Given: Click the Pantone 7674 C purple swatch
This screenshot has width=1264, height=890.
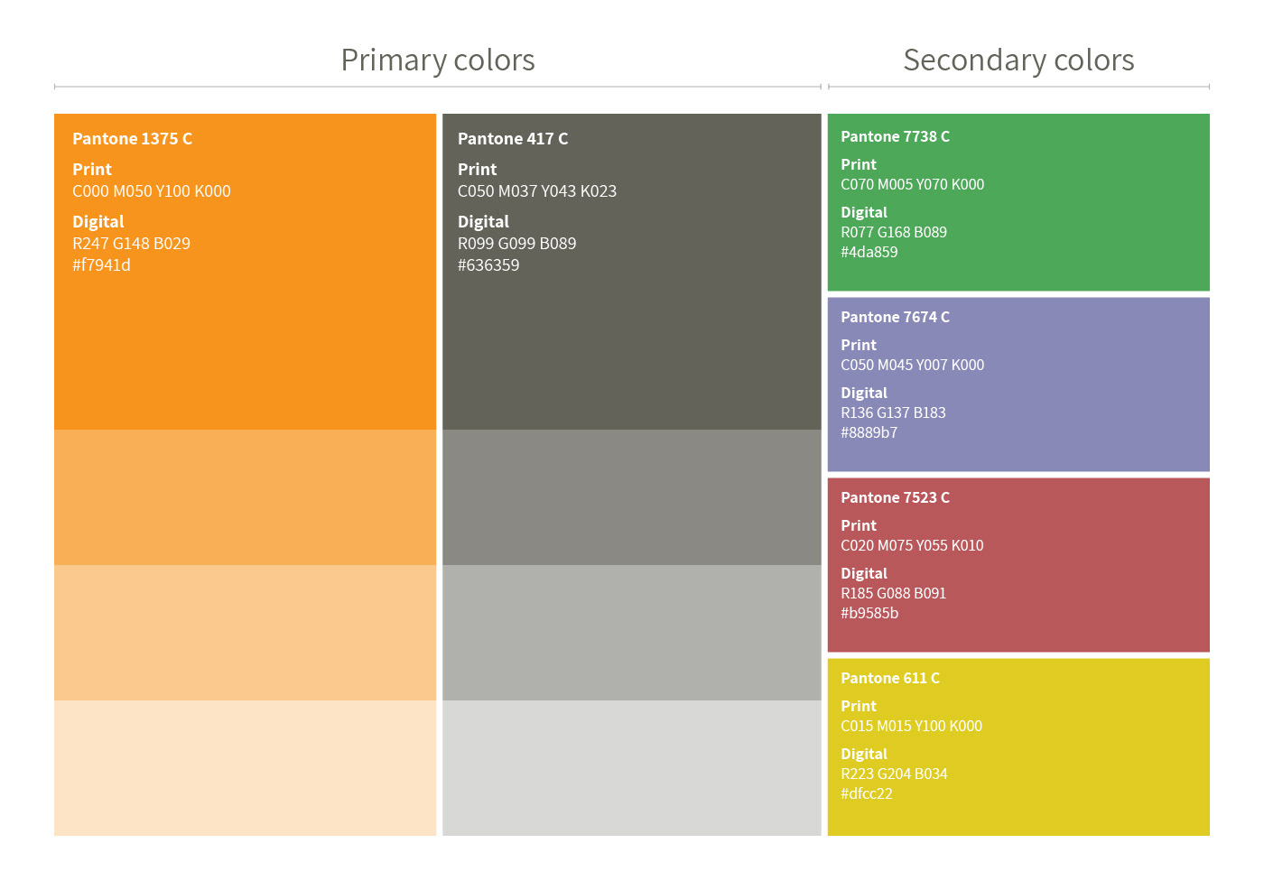Looking at the screenshot, I should click(x=1018, y=385).
